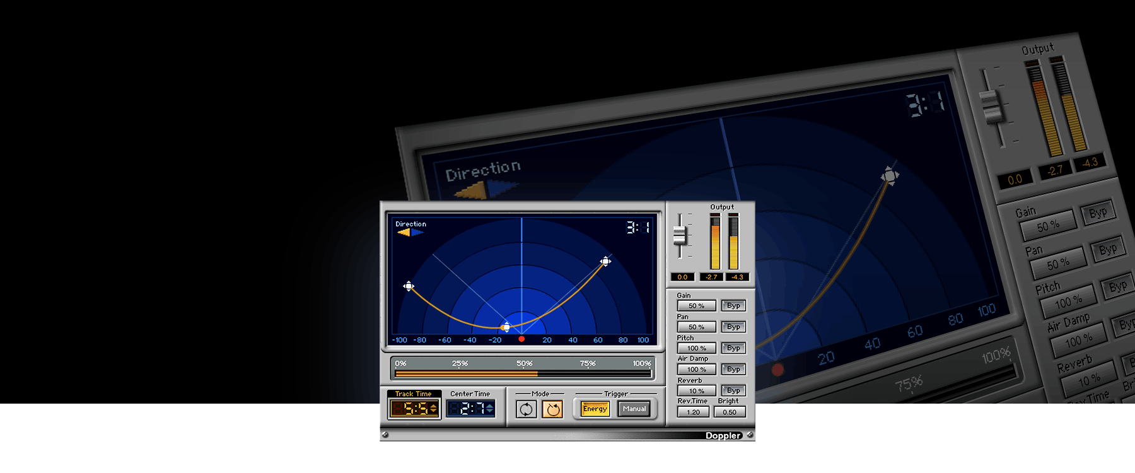Click the left Output level meter

(x=715, y=242)
